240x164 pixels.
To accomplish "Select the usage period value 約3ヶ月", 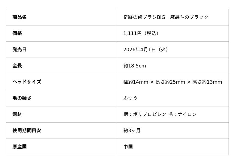I will (132, 131).
